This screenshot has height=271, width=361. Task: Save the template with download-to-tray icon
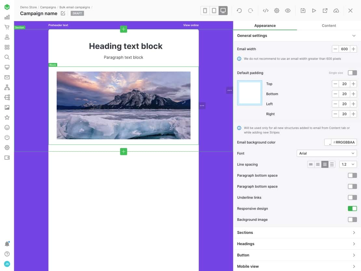coord(303,11)
